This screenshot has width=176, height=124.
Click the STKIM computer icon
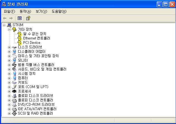(x=9, y=25)
